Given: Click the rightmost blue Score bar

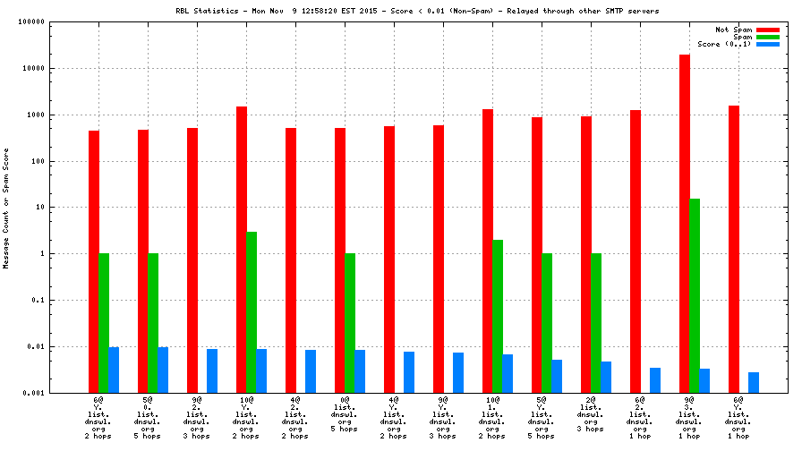Looking at the screenshot, I should click(754, 382).
